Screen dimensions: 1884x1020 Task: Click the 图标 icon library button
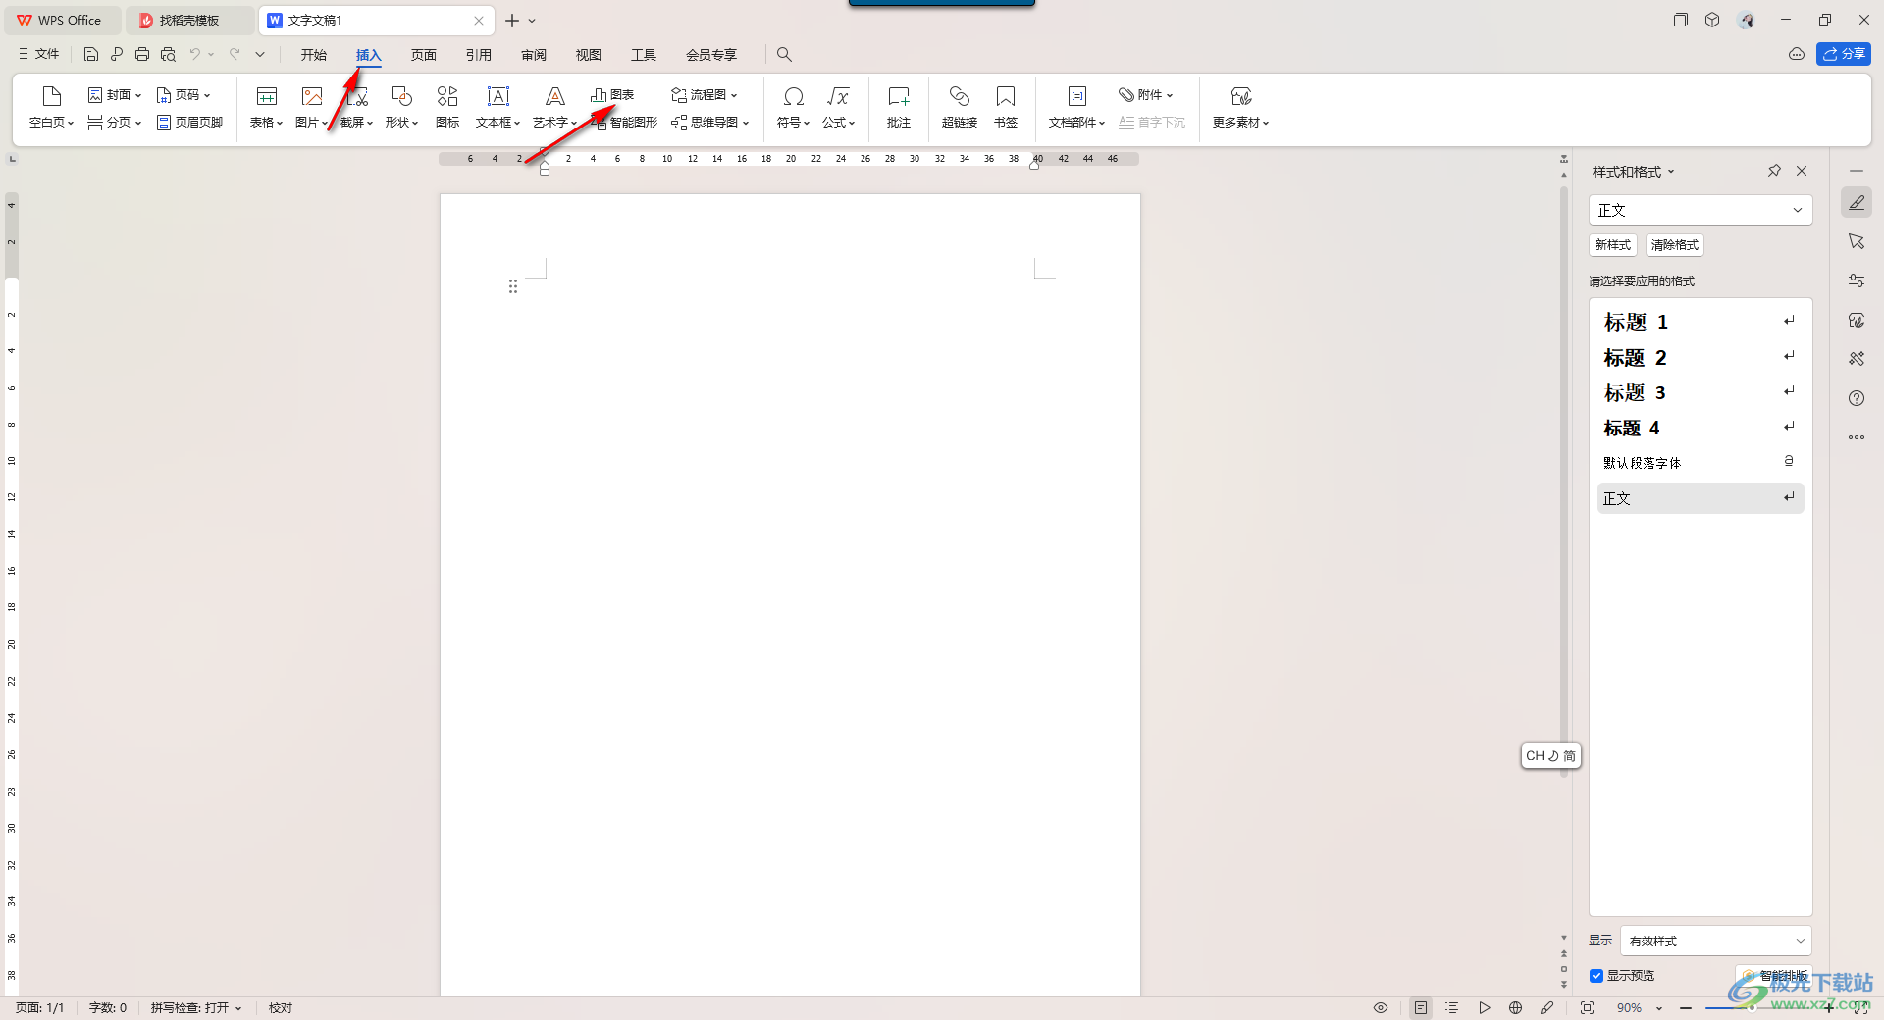pos(447,107)
